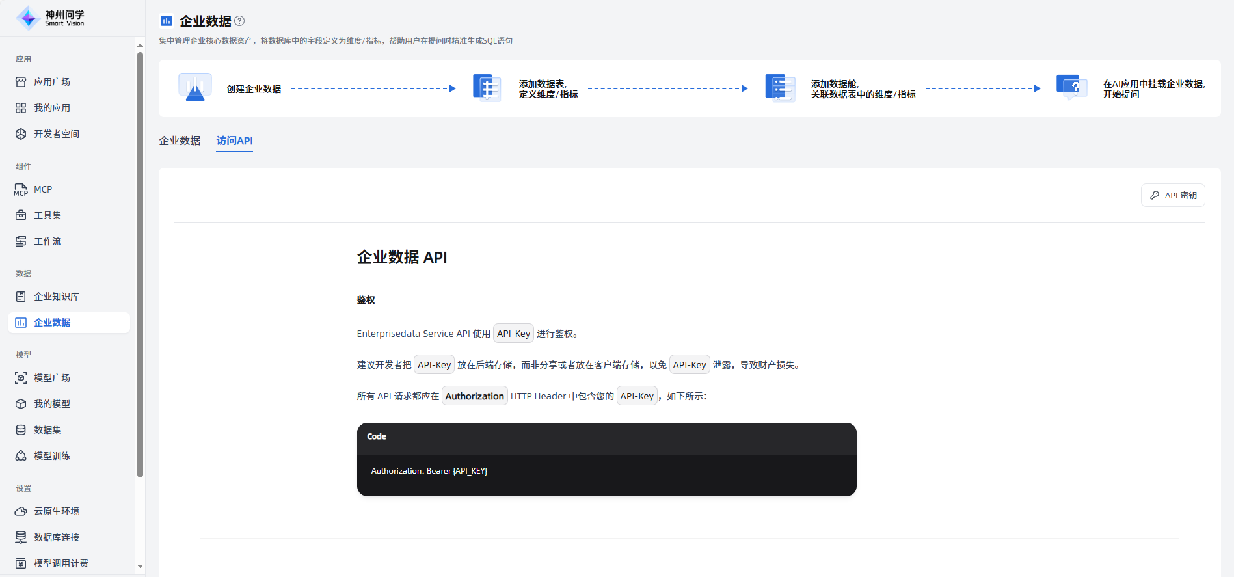This screenshot has width=1234, height=577.
Task: Select MCP in the components section
Action: click(43, 189)
